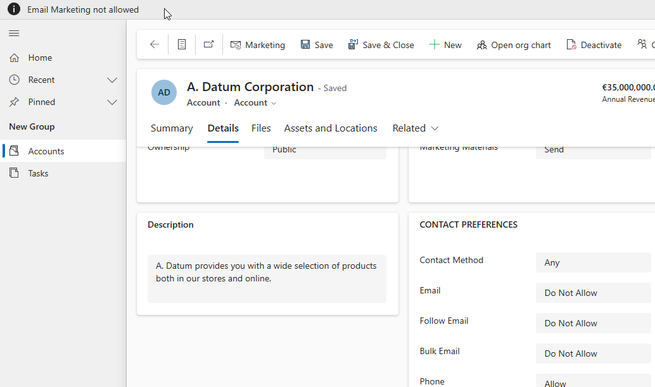Change Follow Email Do Not Allow field
The image size is (655, 387).
coord(593,323)
